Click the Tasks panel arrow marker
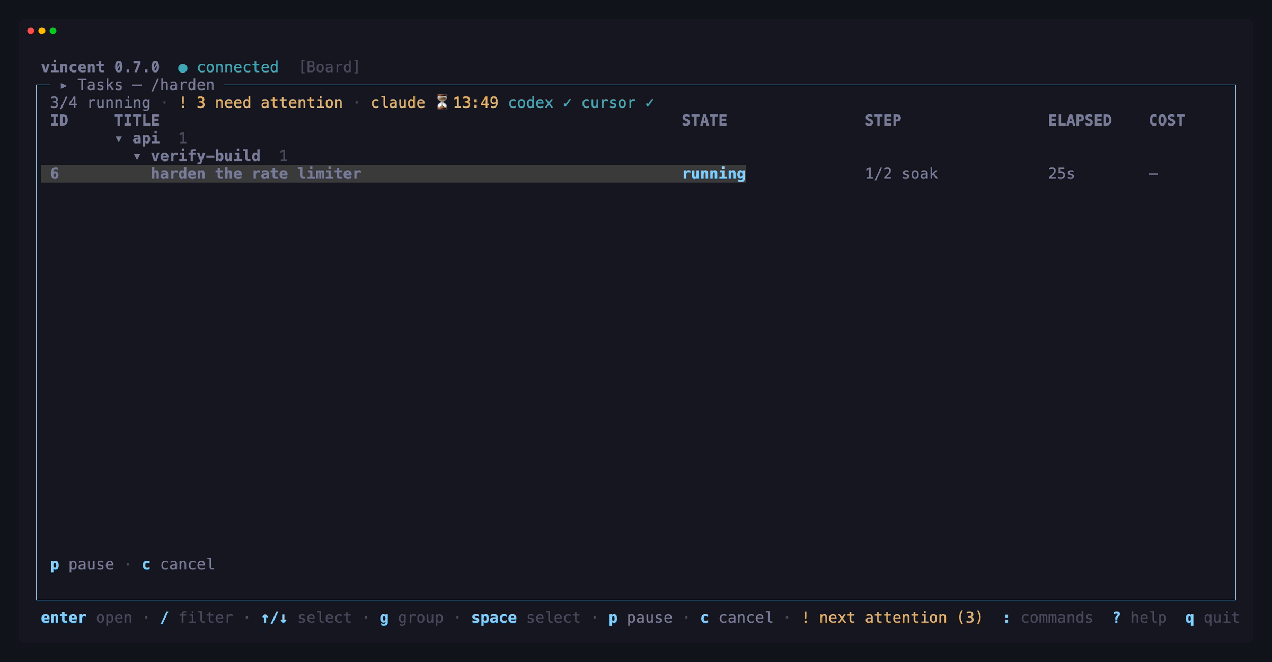This screenshot has width=1272, height=662. click(x=64, y=85)
